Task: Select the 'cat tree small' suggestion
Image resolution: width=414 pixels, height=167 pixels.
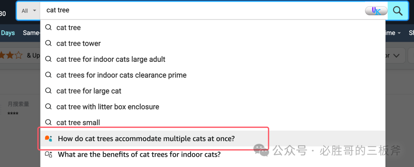Action: point(212,123)
